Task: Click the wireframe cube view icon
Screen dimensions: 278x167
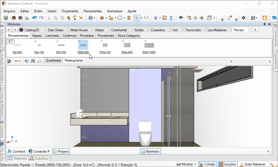Action: click(x=210, y=18)
